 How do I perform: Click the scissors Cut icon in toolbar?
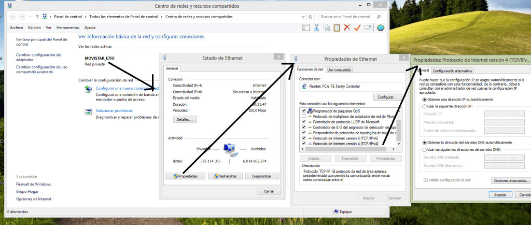tap(316, 27)
